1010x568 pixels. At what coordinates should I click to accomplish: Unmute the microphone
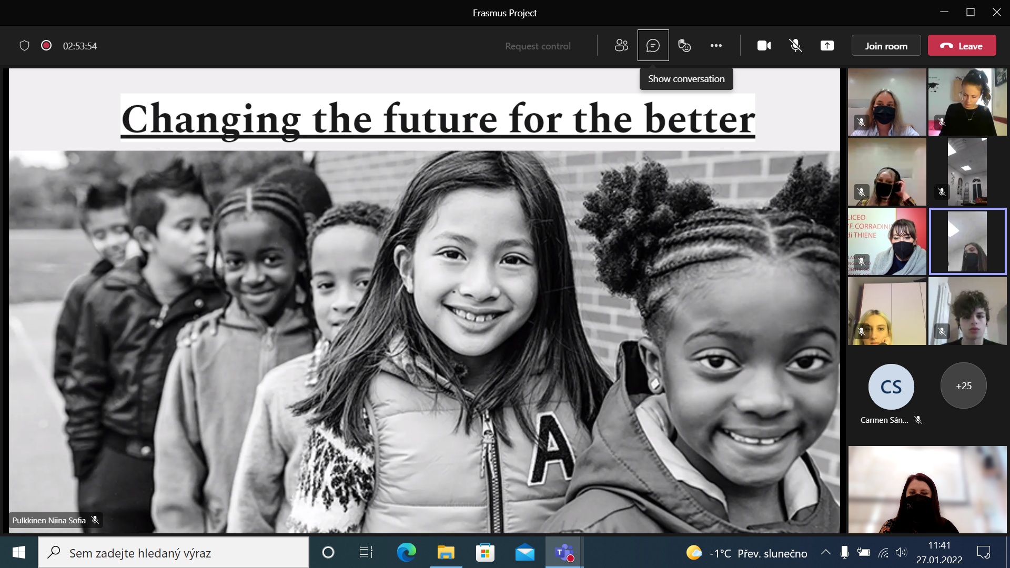coord(795,46)
